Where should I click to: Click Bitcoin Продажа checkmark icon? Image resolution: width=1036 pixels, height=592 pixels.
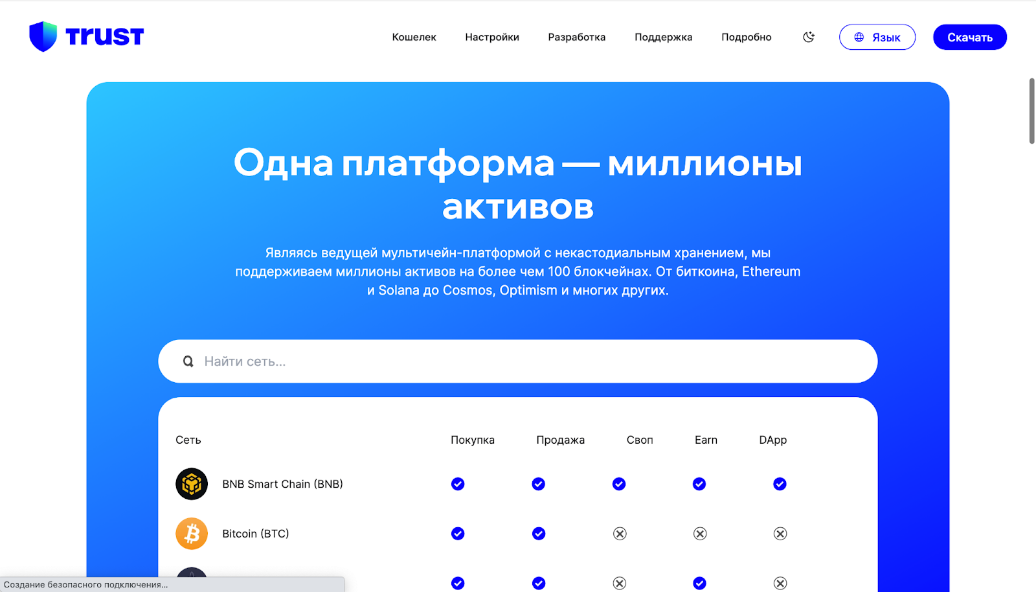click(539, 534)
